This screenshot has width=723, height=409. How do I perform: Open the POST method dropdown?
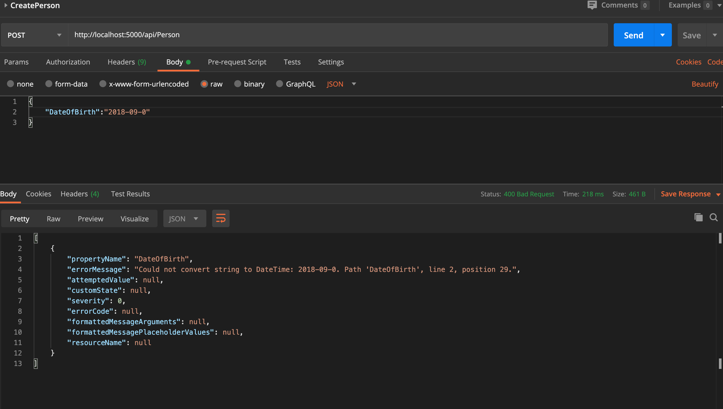point(35,35)
